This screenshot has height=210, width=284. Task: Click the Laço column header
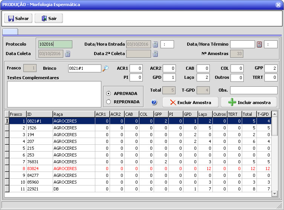click(205, 114)
